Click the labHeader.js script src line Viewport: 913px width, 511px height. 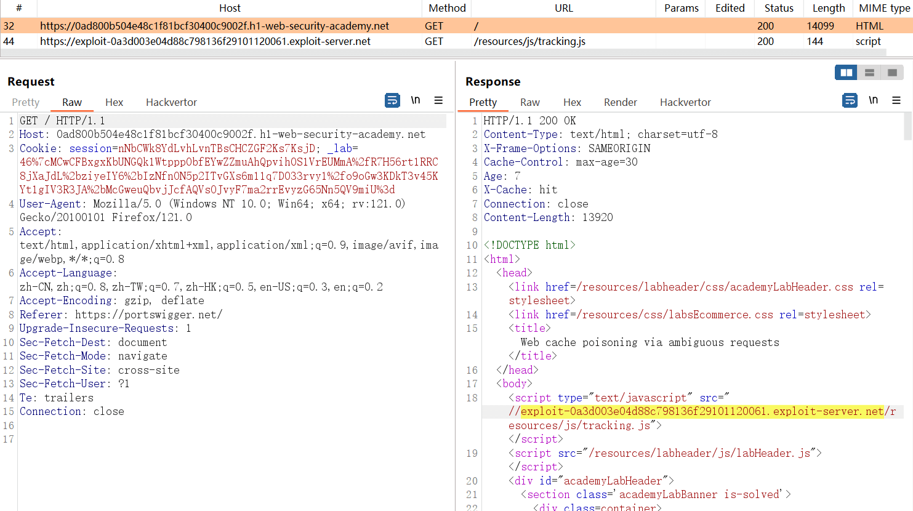[665, 453]
